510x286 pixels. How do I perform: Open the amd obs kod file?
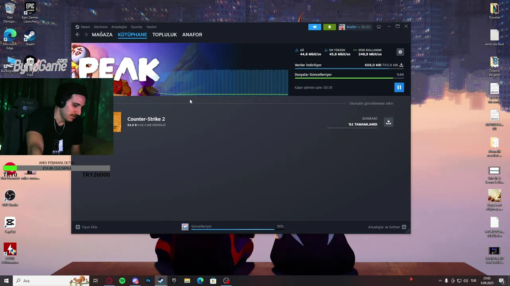coord(494,38)
